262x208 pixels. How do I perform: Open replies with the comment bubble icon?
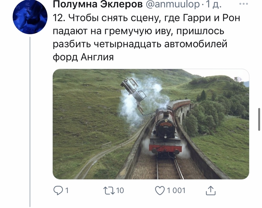pos(58,191)
